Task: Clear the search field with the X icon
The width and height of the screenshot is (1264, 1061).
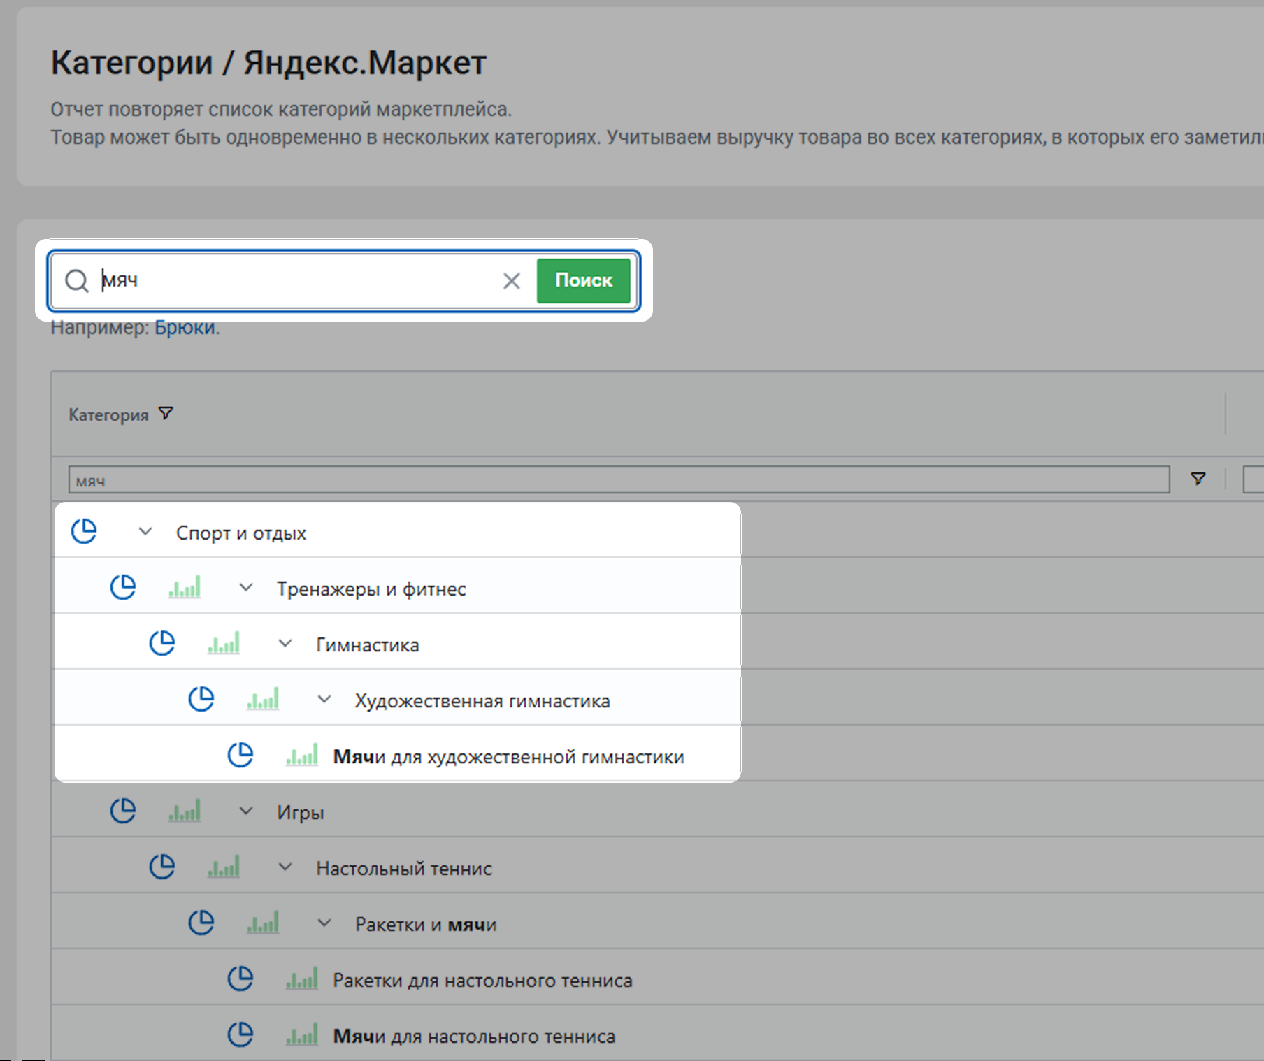Action: coord(512,281)
